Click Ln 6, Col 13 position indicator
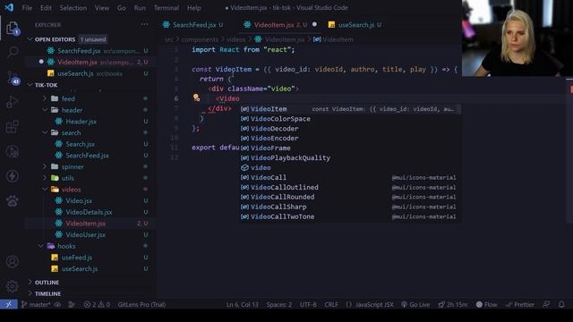This screenshot has height=322, width=573. 243,304
